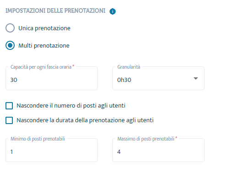Click the Massimo di posti prenotabili label

[146, 139]
